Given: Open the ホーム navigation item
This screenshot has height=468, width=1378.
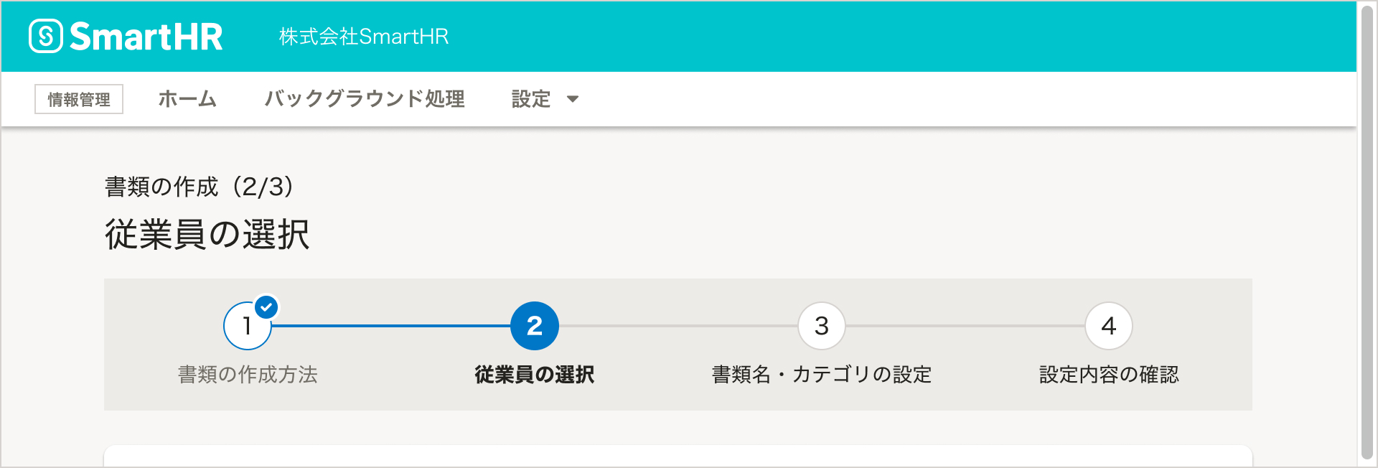Looking at the screenshot, I should point(187,99).
